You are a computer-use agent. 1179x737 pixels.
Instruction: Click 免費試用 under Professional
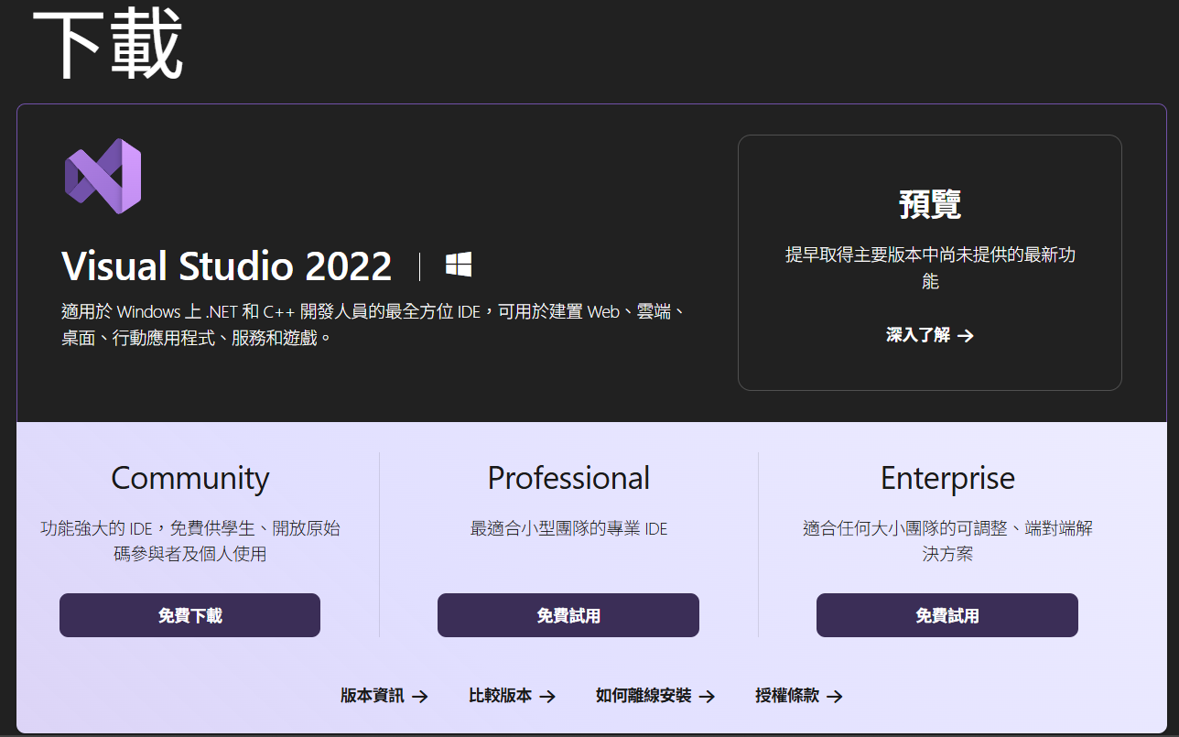click(568, 615)
